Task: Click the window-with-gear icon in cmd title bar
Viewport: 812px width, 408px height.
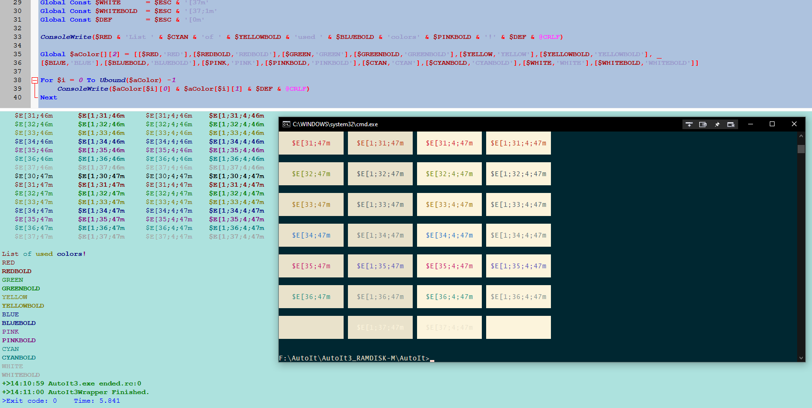Action: [x=731, y=124]
